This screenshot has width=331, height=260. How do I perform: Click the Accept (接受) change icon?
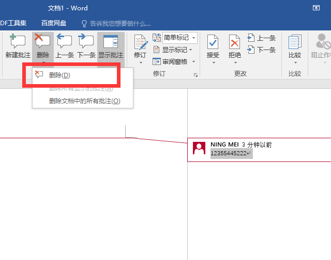coord(213,42)
